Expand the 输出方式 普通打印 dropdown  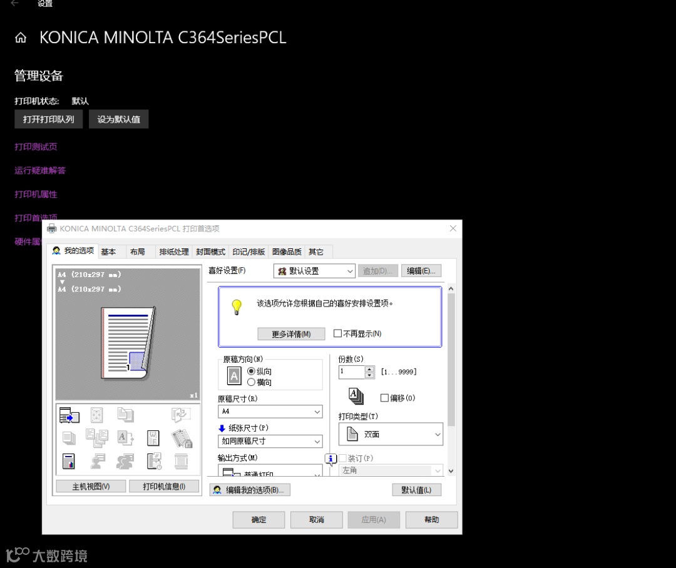point(270,471)
